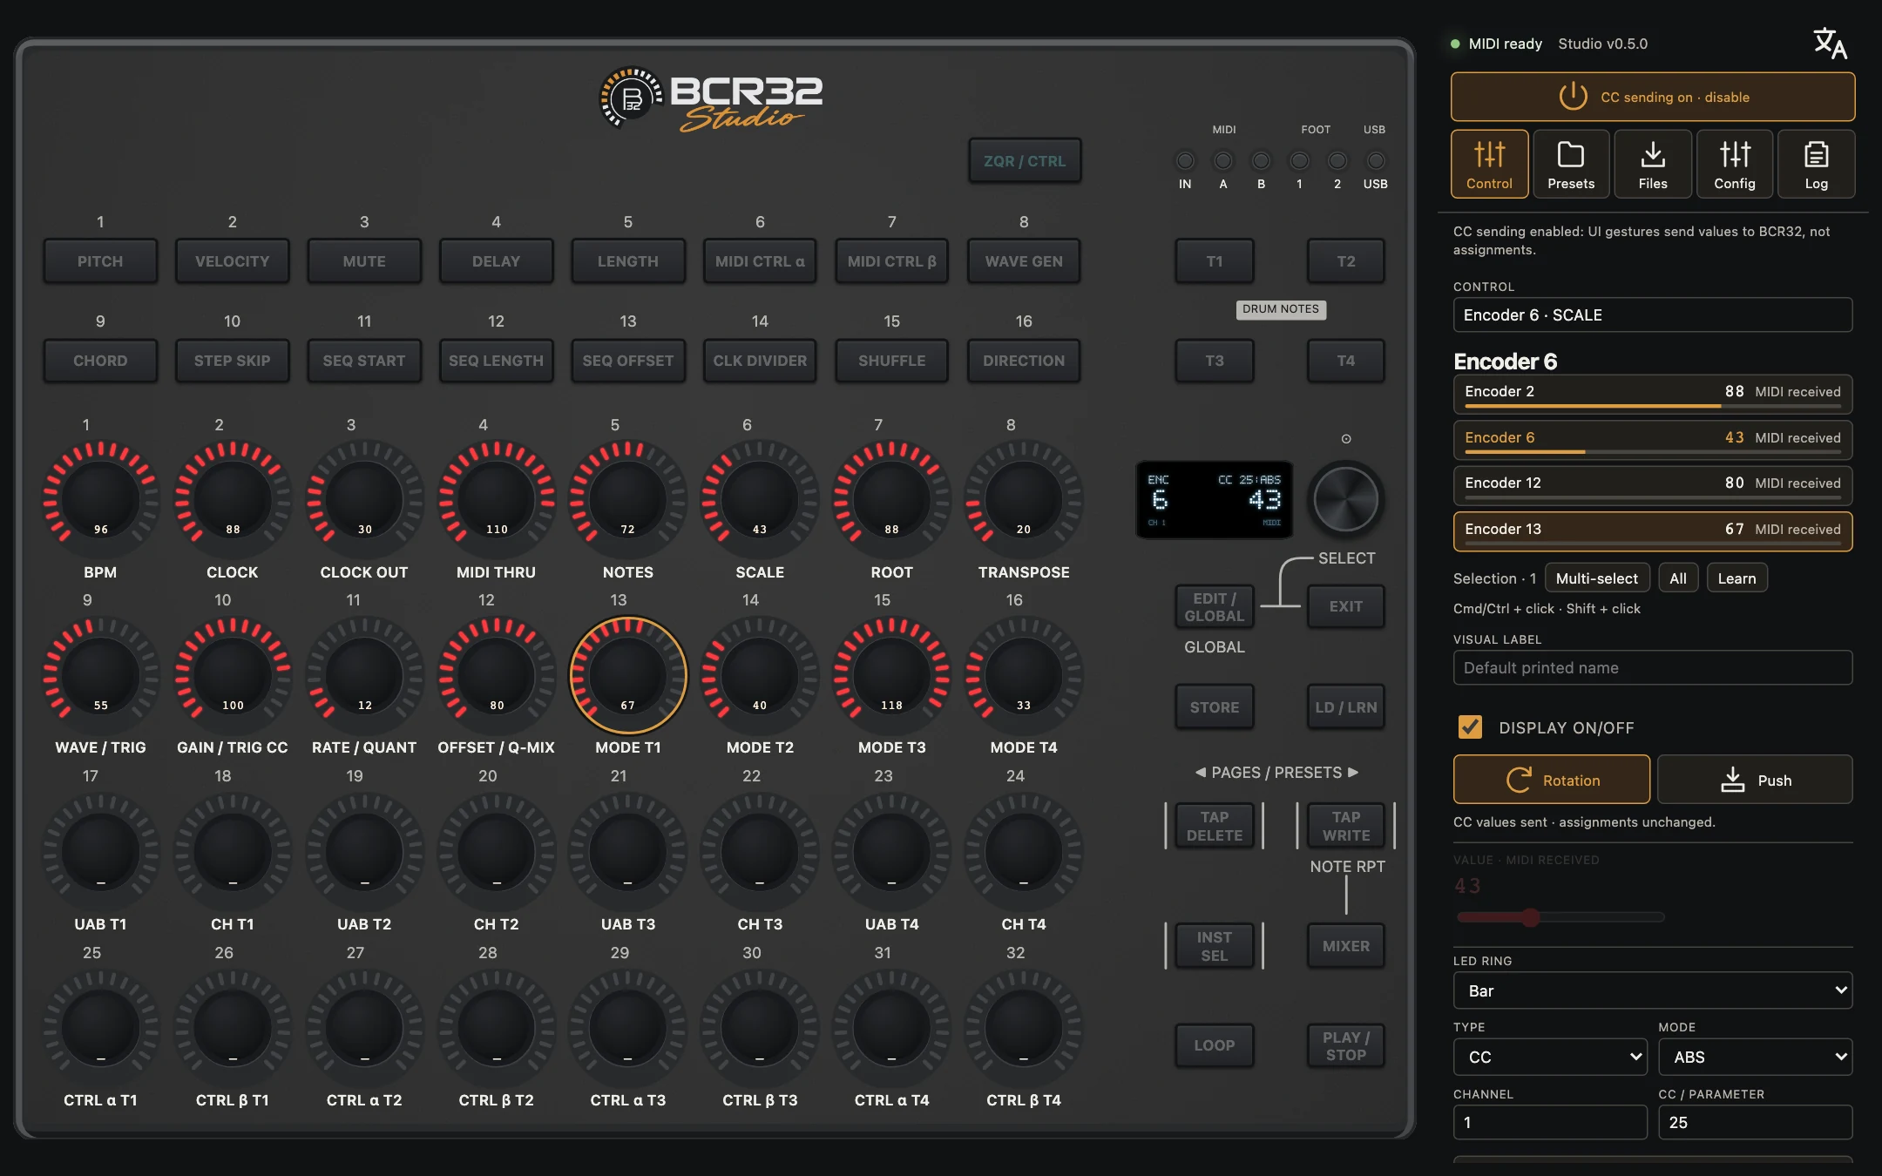Open the MODE ABS dropdown
The height and width of the screenshot is (1176, 1882).
1756,1057
